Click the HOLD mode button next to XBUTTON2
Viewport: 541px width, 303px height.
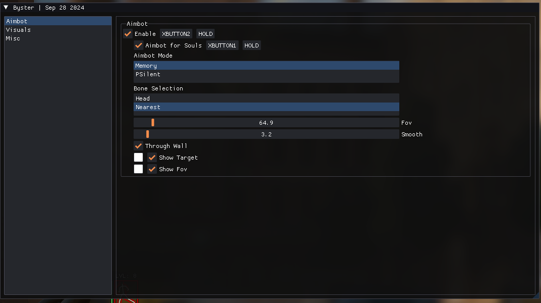[205, 34]
